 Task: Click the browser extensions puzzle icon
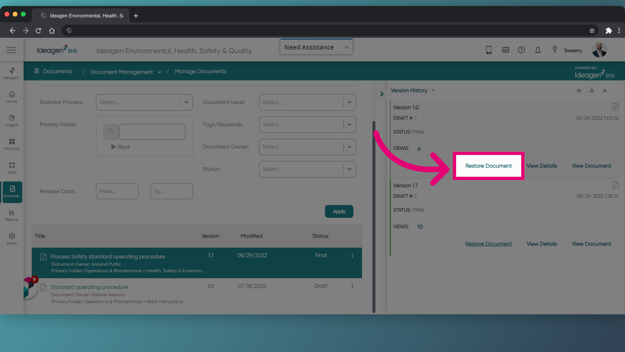[x=608, y=30]
